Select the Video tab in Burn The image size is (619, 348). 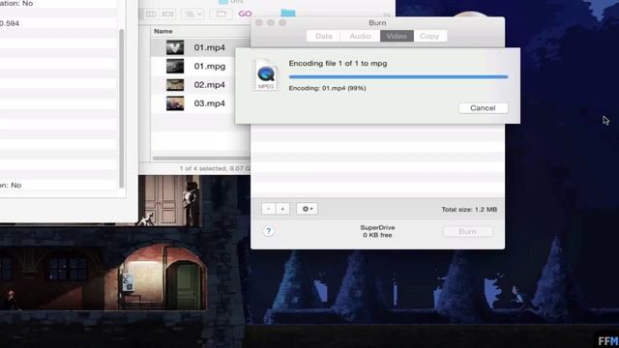point(397,36)
